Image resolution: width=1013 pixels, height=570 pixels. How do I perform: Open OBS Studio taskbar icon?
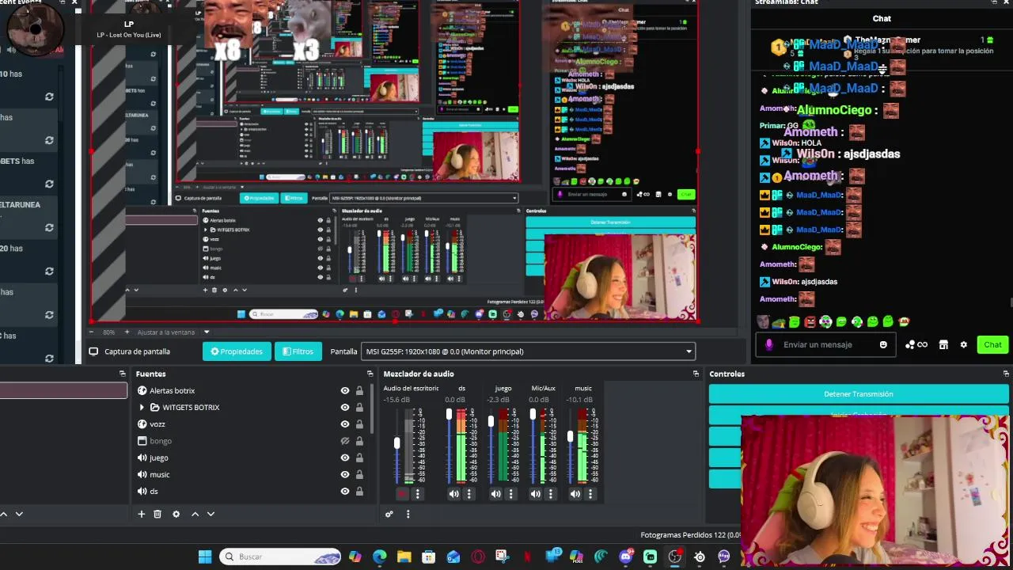(675, 557)
